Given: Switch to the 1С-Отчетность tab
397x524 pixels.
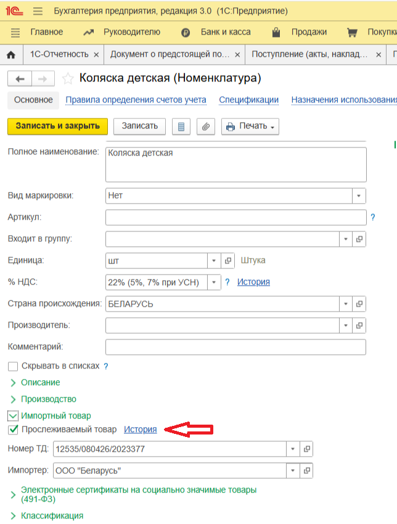Looking at the screenshot, I should click(59, 54).
